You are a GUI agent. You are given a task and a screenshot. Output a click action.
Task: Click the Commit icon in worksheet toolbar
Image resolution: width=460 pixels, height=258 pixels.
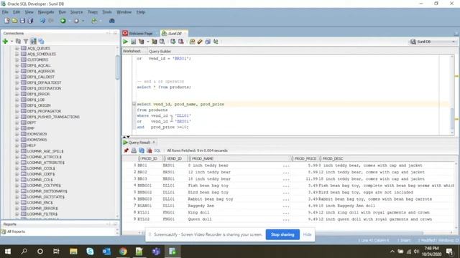click(x=172, y=42)
